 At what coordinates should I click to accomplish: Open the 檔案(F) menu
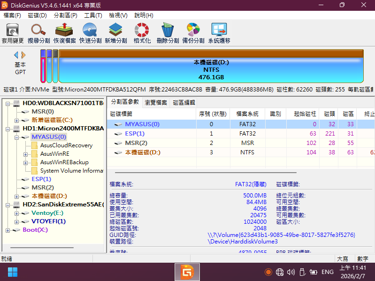[12, 15]
